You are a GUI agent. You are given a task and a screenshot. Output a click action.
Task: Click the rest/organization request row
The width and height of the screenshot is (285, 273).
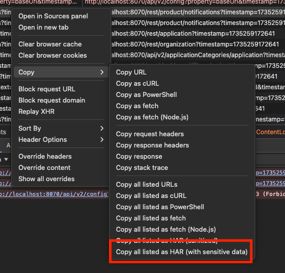tap(198, 44)
